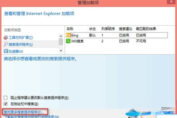Open 了解有关搜索提供程序的详细信息 link
Screen dimensions: 177x118
(x=32, y=117)
